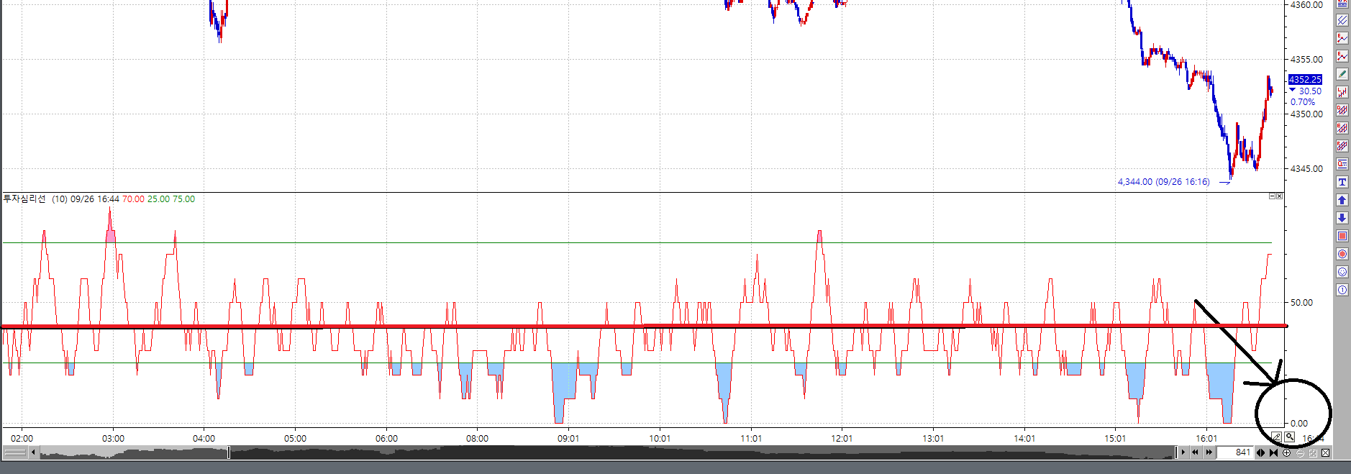This screenshot has width=1351, height=474.
Task: Click the magnifier icon below the indicator pane
Action: click(x=1290, y=437)
